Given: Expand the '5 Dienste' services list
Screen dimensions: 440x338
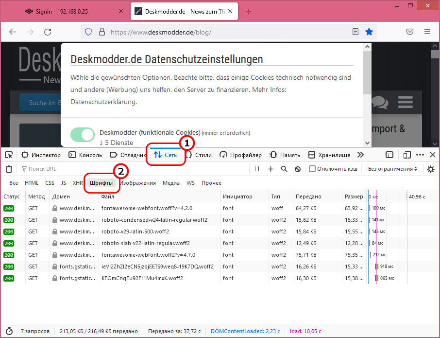Looking at the screenshot, I should pyautogui.click(x=116, y=142).
